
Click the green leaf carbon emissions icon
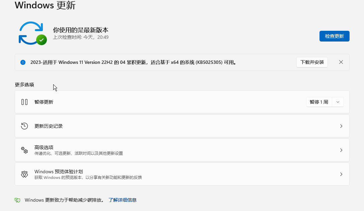click(17, 200)
